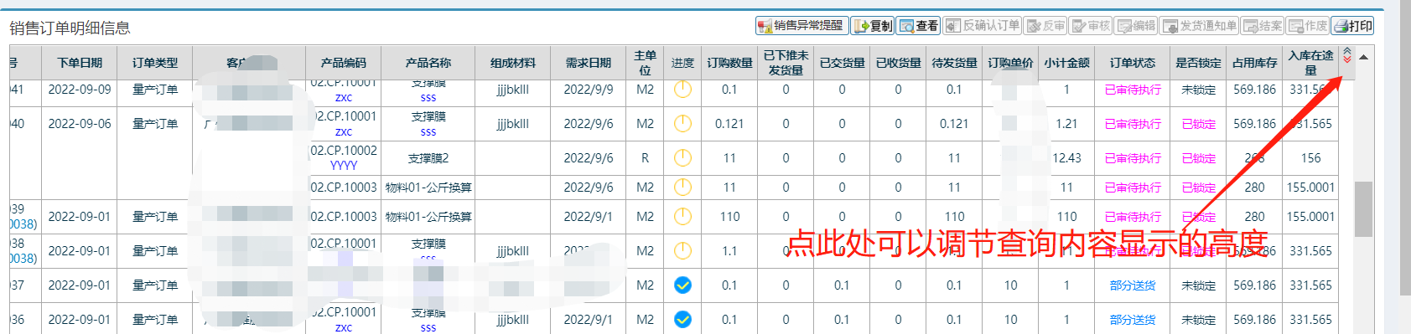Click the 反确认订单 toolbar button

coord(983,26)
